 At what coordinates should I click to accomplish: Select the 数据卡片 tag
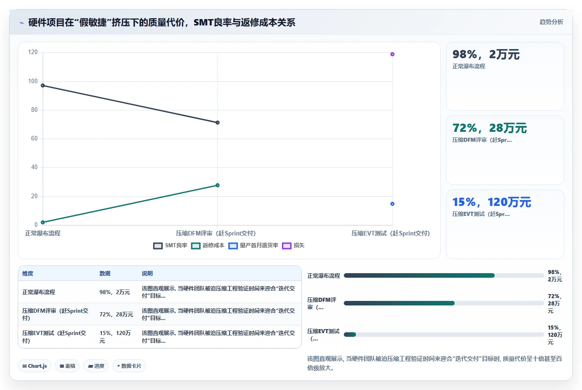coord(129,366)
